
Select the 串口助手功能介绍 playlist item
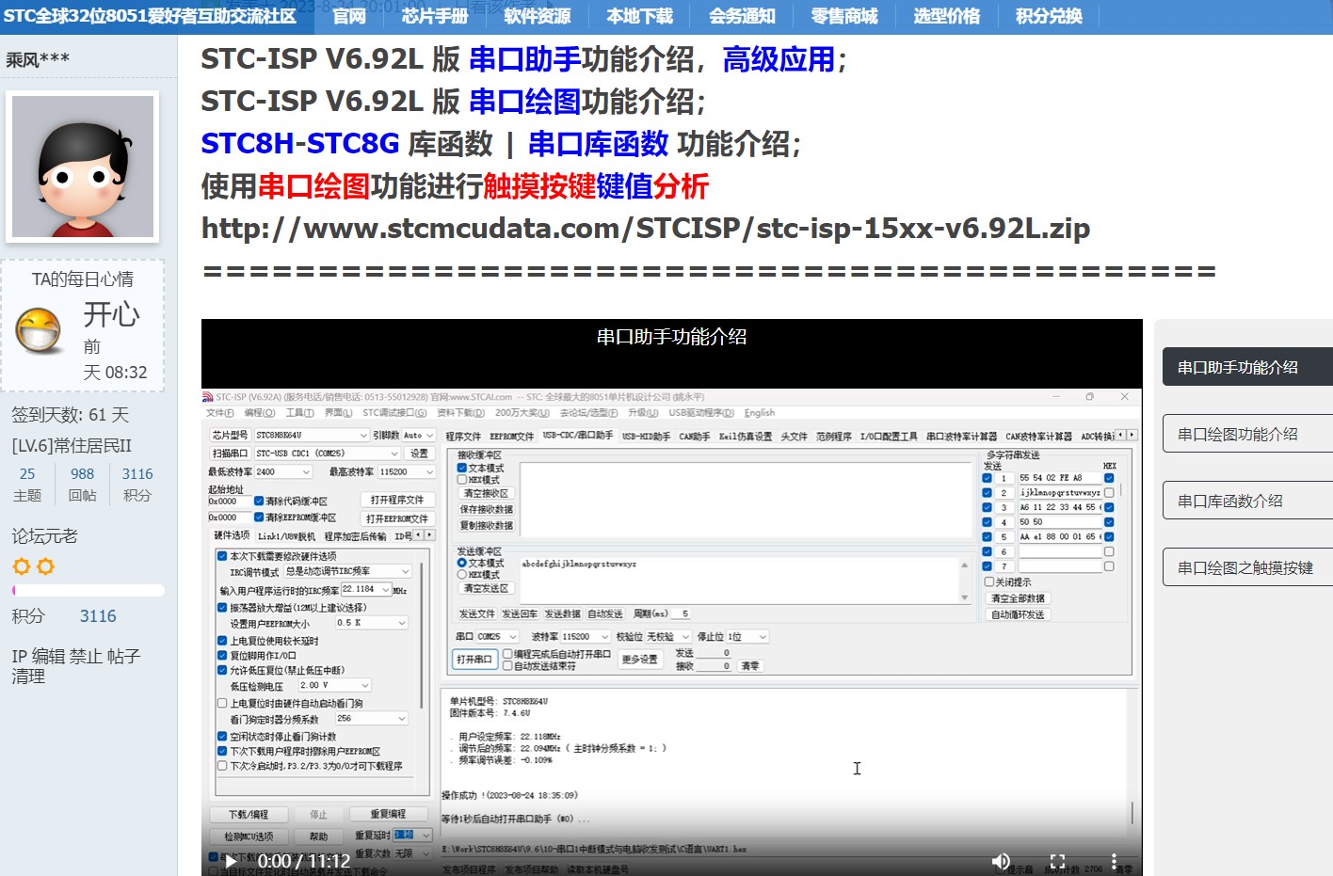coord(1248,367)
